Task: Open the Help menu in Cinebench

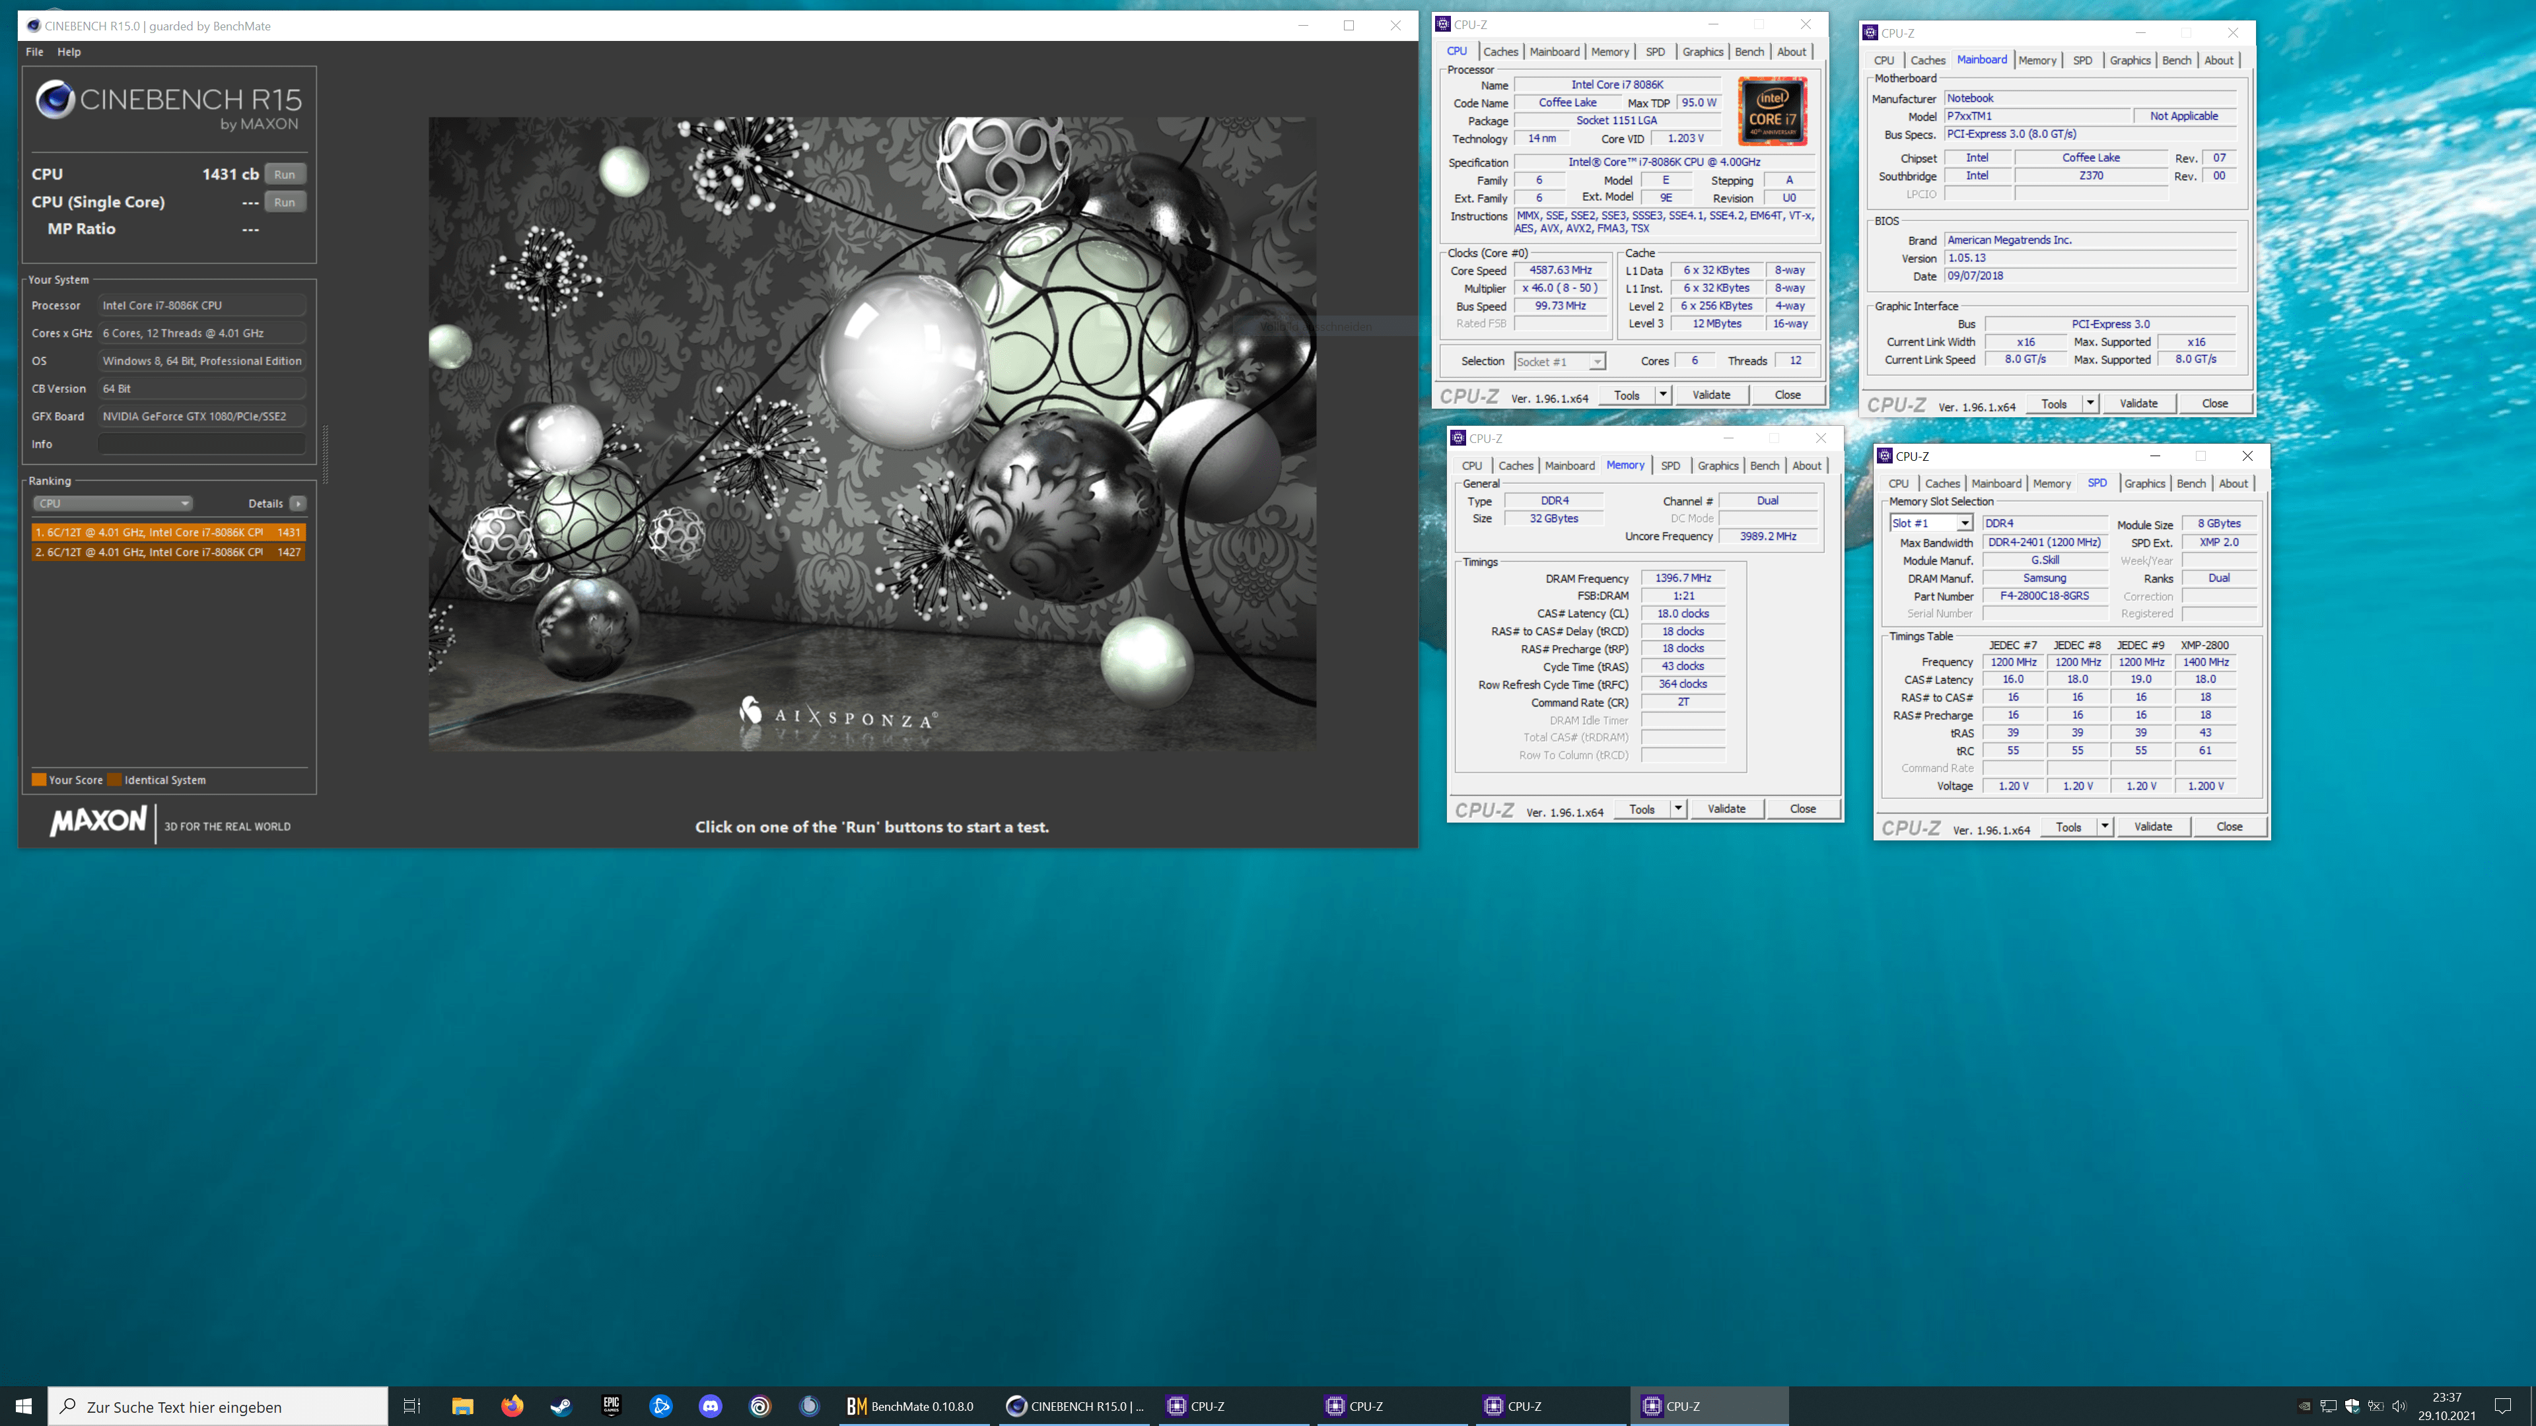Action: point(69,51)
